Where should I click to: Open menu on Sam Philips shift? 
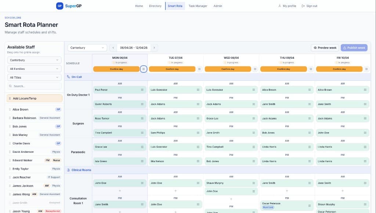click(x=198, y=133)
